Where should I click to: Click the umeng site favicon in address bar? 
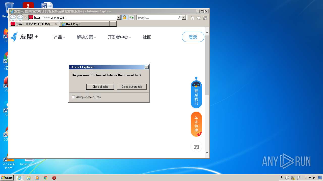click(x=31, y=17)
